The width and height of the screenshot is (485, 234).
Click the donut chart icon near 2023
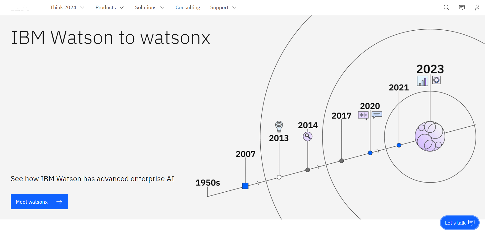[436, 80]
